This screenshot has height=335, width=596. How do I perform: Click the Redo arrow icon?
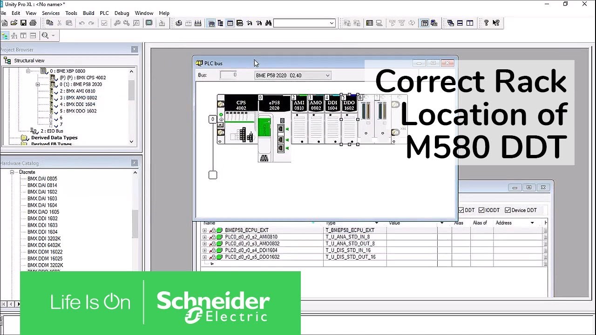pyautogui.click(x=91, y=23)
